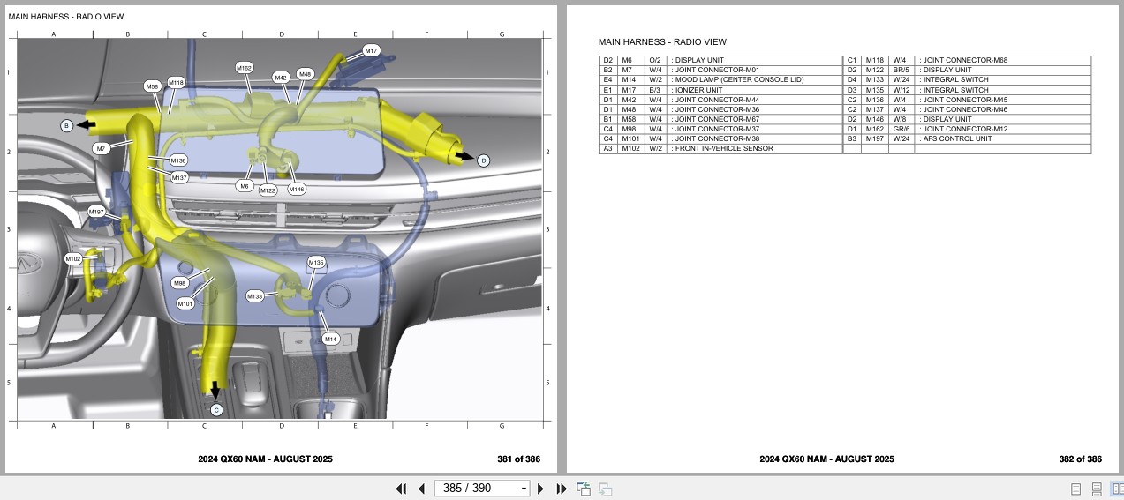The image size is (1124, 500).
Task: Switch to single page view
Action: click(x=1075, y=489)
